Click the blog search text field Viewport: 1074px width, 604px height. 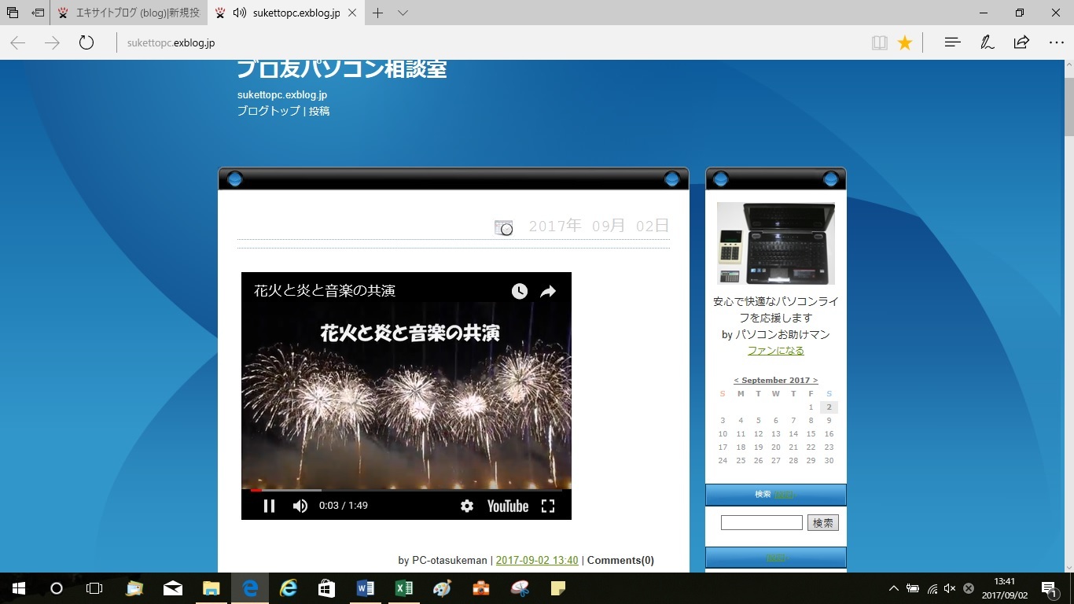(x=762, y=523)
